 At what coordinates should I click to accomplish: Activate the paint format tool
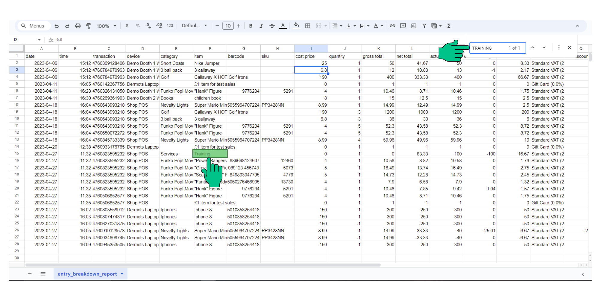click(88, 26)
